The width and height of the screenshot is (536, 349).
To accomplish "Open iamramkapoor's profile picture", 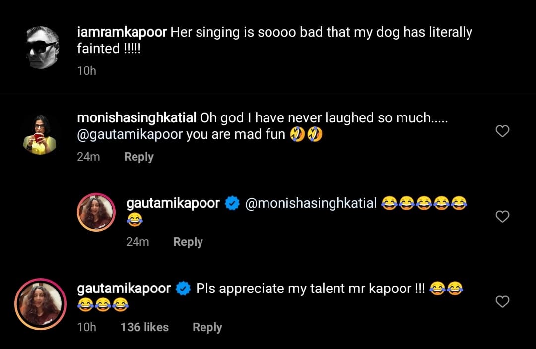I will (x=43, y=49).
